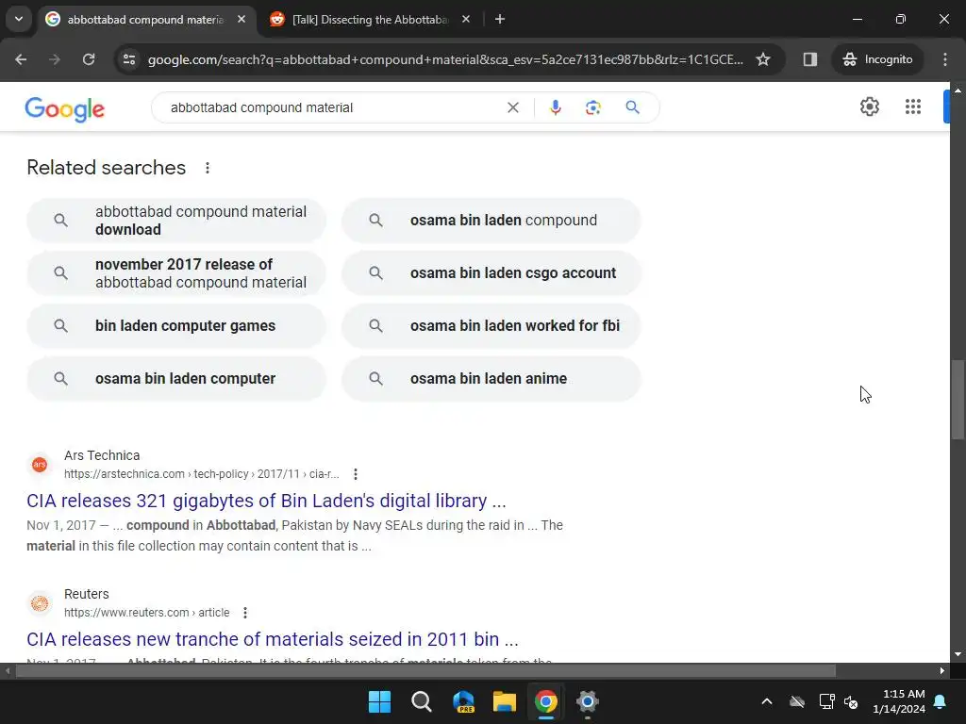Search abbottabad compound material download
Viewport: 966px width, 724px height.
(x=176, y=221)
